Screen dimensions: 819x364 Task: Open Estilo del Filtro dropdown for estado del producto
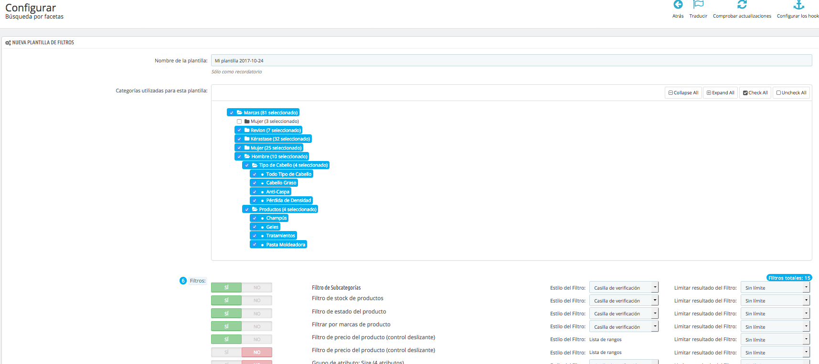(624, 313)
